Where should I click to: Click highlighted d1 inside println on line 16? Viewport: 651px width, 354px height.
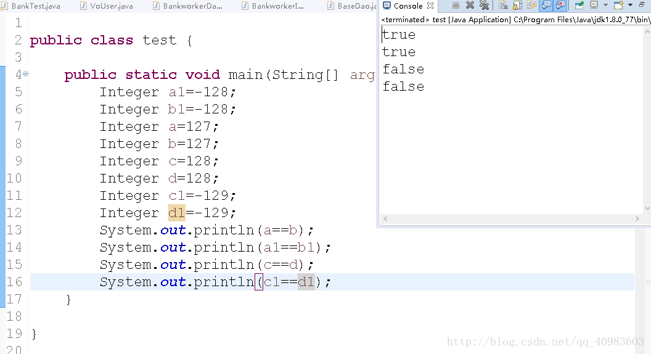[x=306, y=282]
